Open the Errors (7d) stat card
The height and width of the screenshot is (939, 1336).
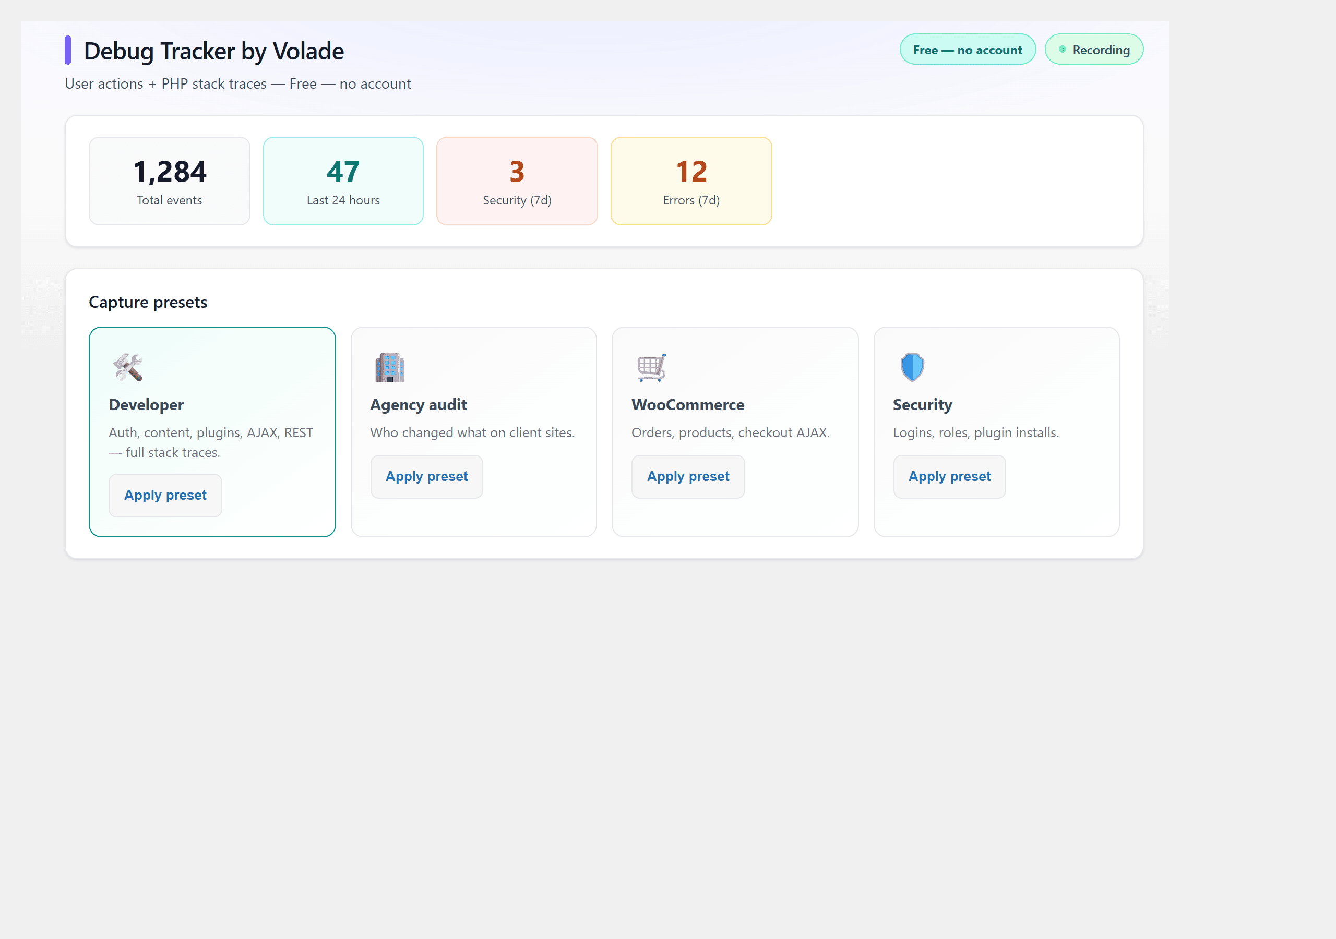tap(691, 181)
